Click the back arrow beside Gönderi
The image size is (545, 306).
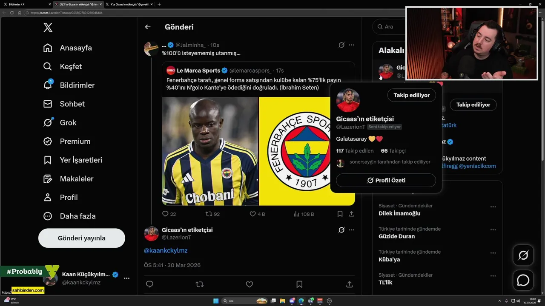(148, 27)
